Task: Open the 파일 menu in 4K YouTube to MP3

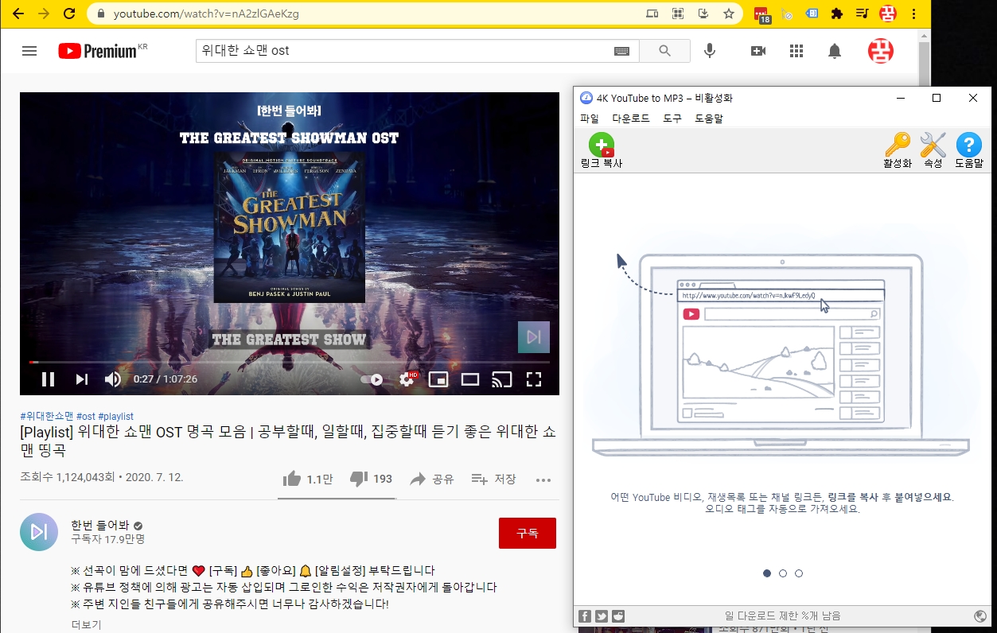Action: 590,118
